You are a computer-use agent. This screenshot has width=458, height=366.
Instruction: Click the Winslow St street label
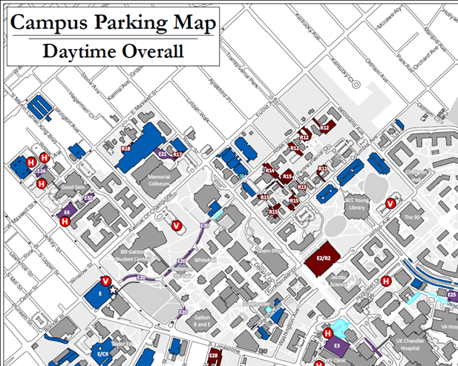tap(81, 274)
